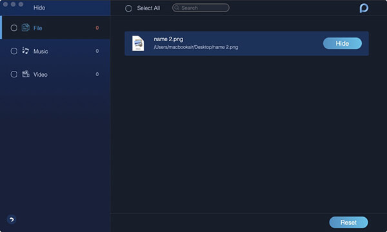Switch to the Video category

[x=55, y=74]
